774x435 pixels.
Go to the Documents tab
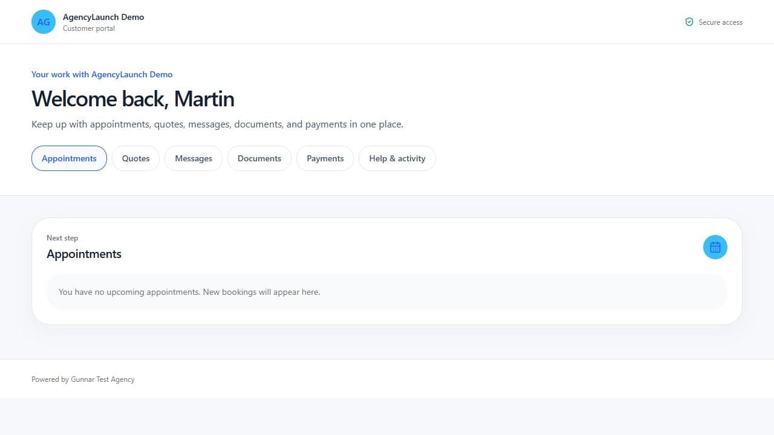(259, 158)
